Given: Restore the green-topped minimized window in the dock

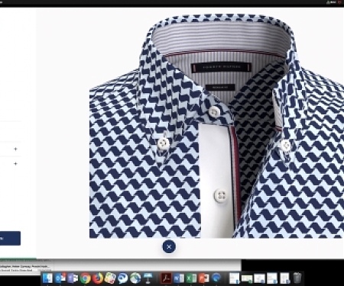Looking at the screenshot, I should pyautogui.click(x=247, y=279).
